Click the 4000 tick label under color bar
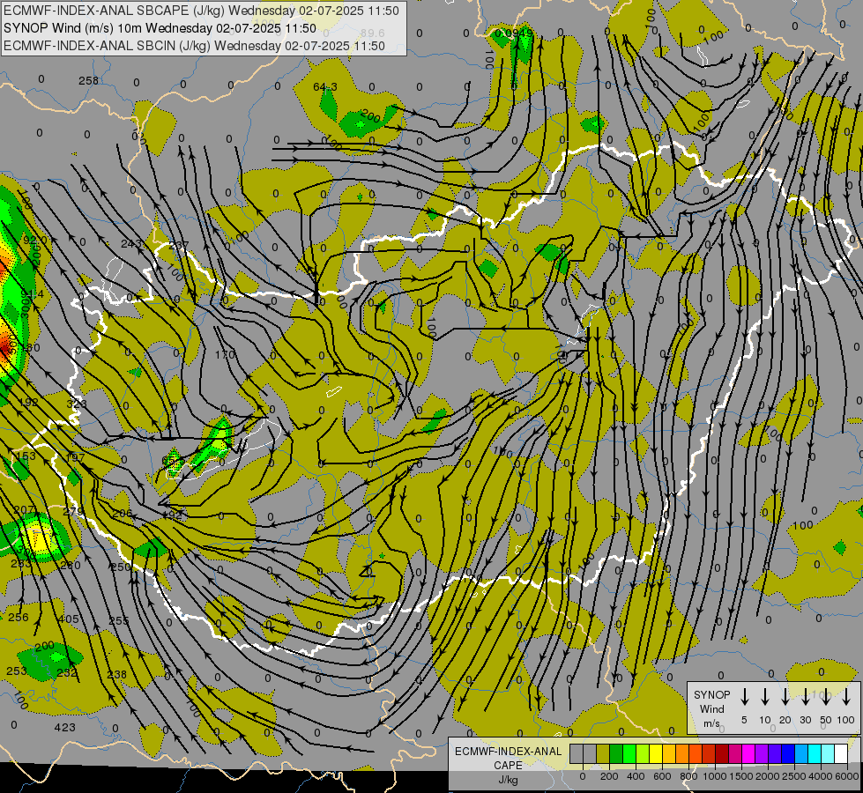Viewport: 863px width, 793px height. coord(821,776)
